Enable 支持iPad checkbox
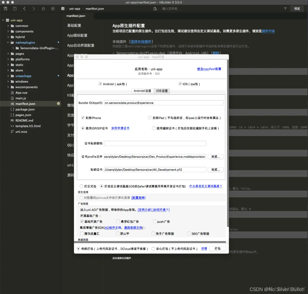Viewport: 308px width, 294px height. (x=150, y=118)
